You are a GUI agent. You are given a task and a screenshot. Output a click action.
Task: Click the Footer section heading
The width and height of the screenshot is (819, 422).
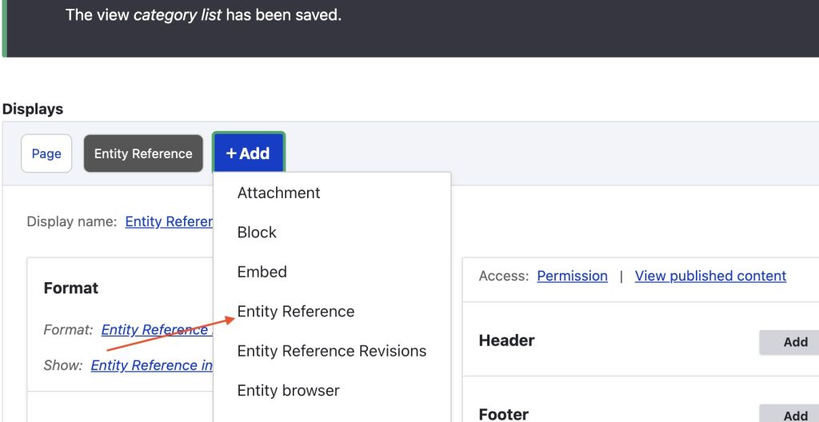503,414
